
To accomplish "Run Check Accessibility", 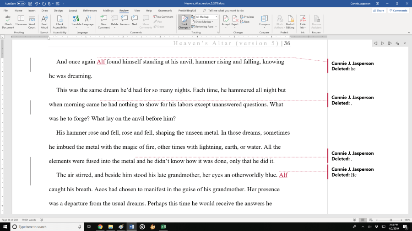I will click(60, 21).
